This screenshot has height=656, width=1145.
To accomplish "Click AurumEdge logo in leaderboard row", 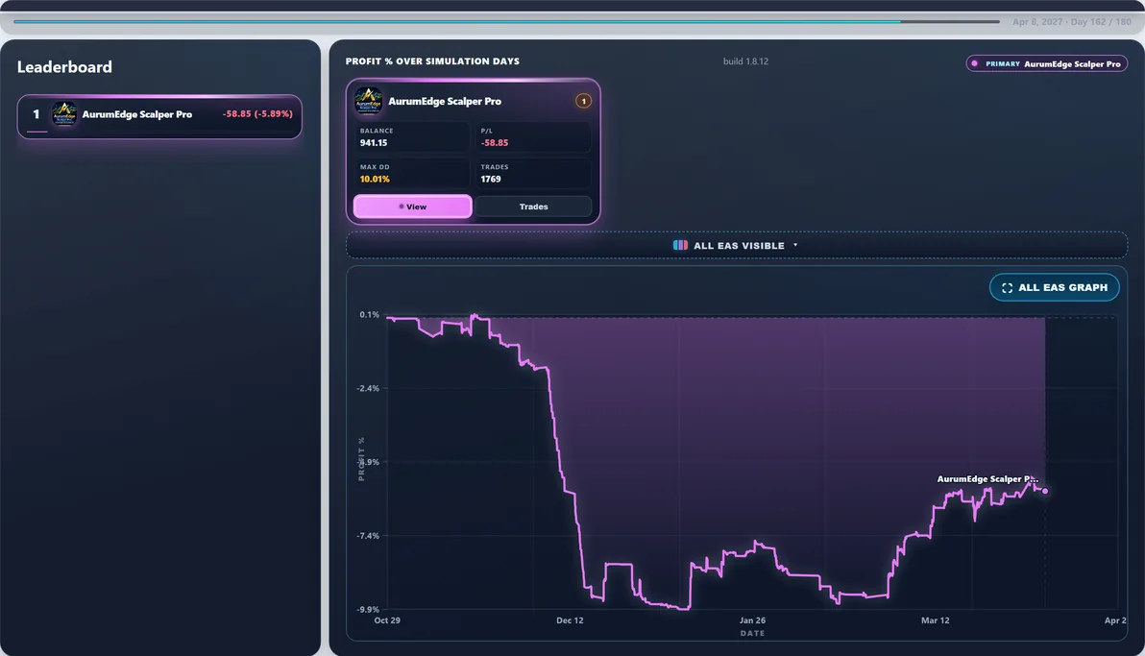I will pyautogui.click(x=64, y=114).
